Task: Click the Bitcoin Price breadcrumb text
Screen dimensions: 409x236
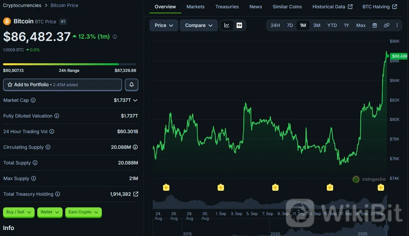Action: (65, 5)
